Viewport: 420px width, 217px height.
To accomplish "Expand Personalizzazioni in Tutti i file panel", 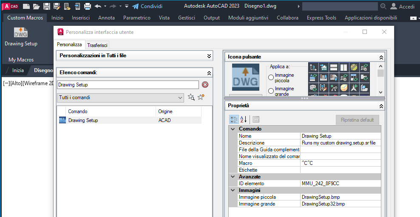I will click(209, 56).
